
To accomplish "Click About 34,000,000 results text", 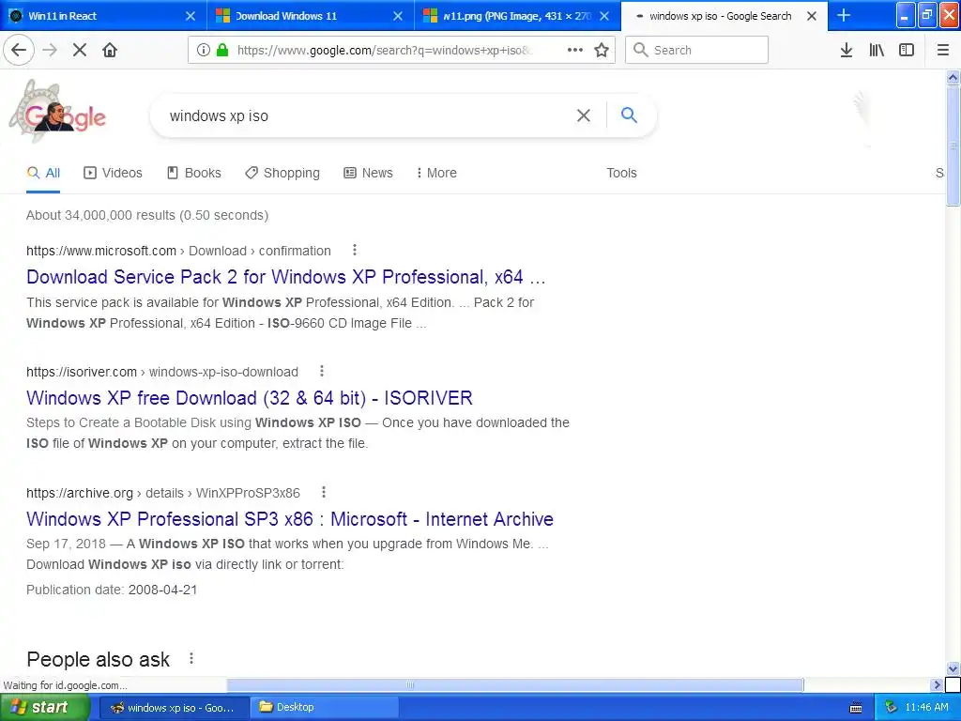I will pos(147,215).
